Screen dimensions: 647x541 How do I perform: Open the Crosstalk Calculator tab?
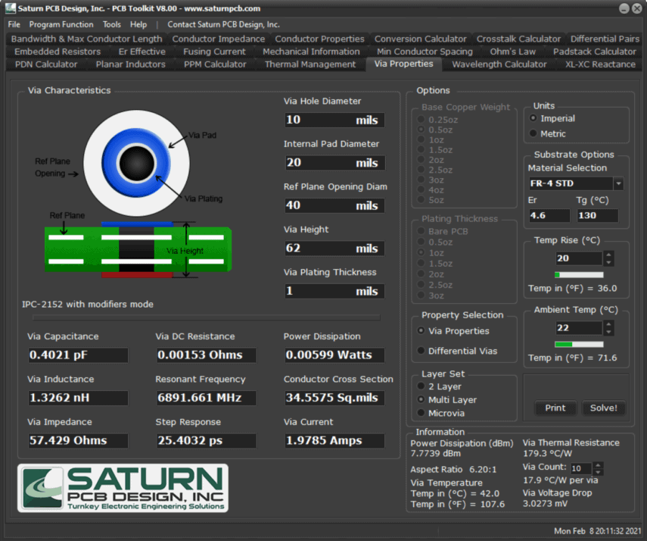[518, 39]
